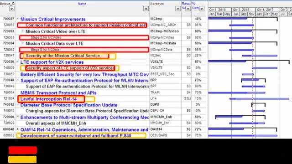Open the Unique_ID column filter dropdown
Screen dimensions: 292x164
[x=12, y=9]
